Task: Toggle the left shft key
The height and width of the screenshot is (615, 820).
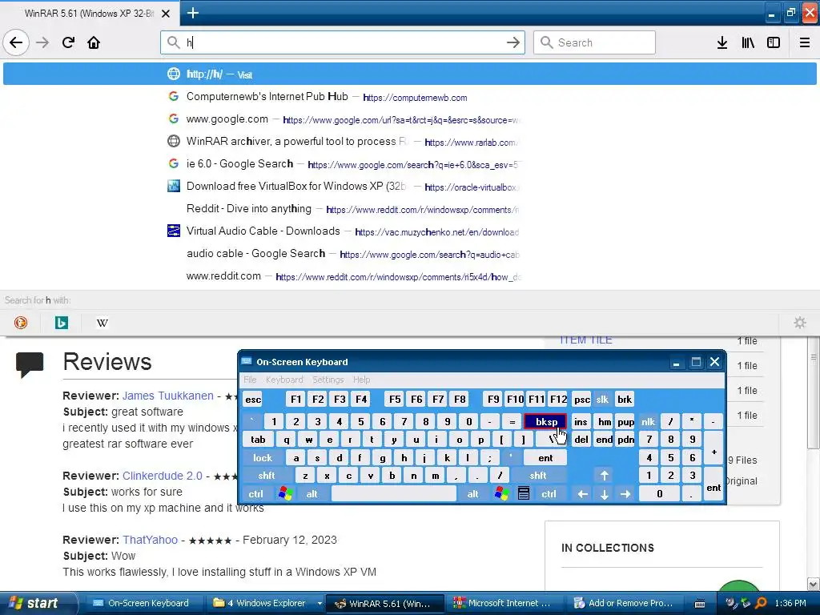Action: (267, 476)
